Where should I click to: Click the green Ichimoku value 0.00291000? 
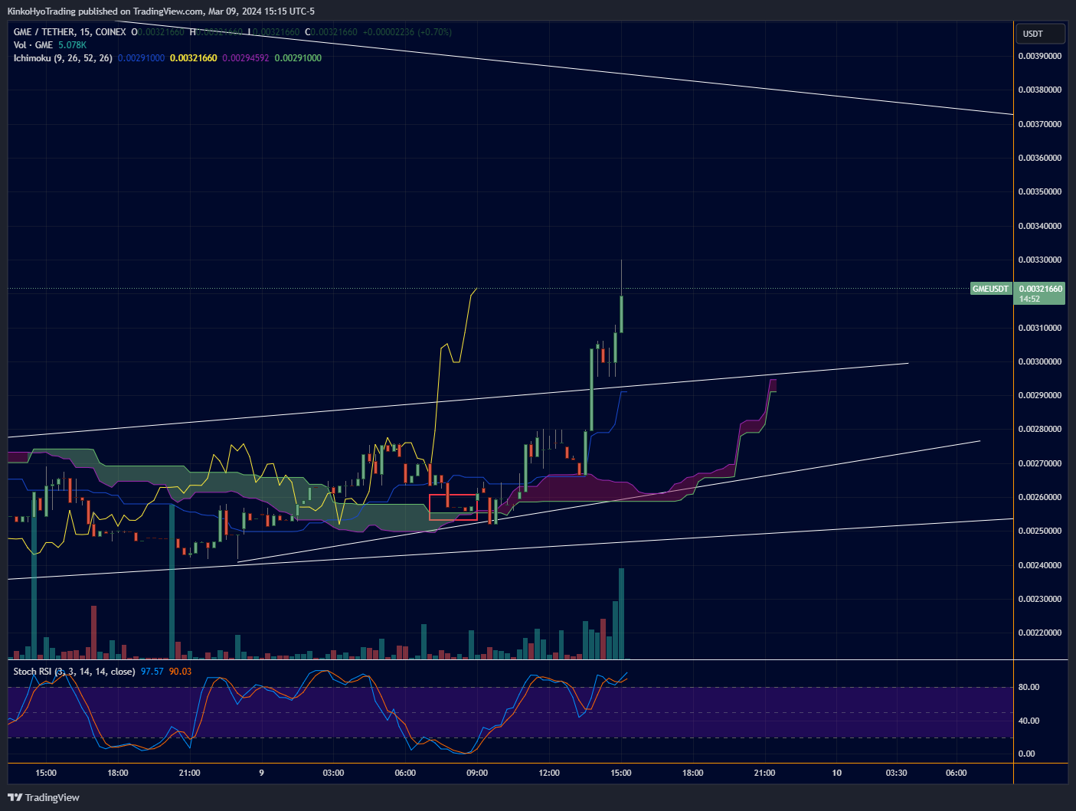coord(298,58)
